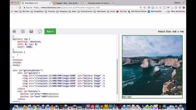Viewport: 196px width, 110px height.
Task: Close the choosing screen to record tab
Action: [113, 3]
